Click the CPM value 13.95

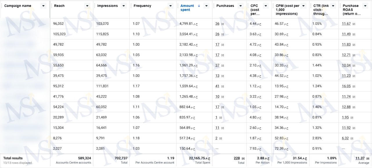[x=281, y=86]
